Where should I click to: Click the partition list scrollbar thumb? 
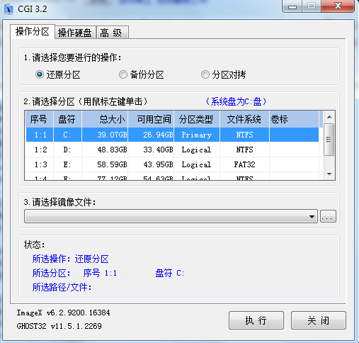pyautogui.click(x=329, y=140)
